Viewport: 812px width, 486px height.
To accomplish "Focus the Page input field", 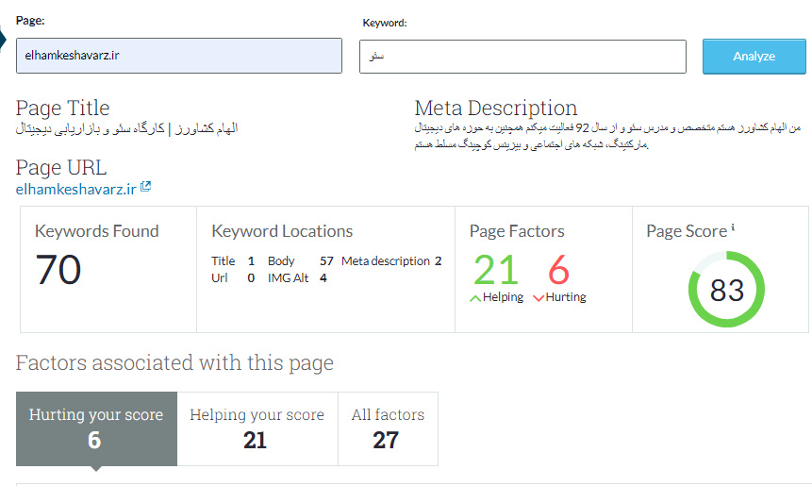I will 178,56.
